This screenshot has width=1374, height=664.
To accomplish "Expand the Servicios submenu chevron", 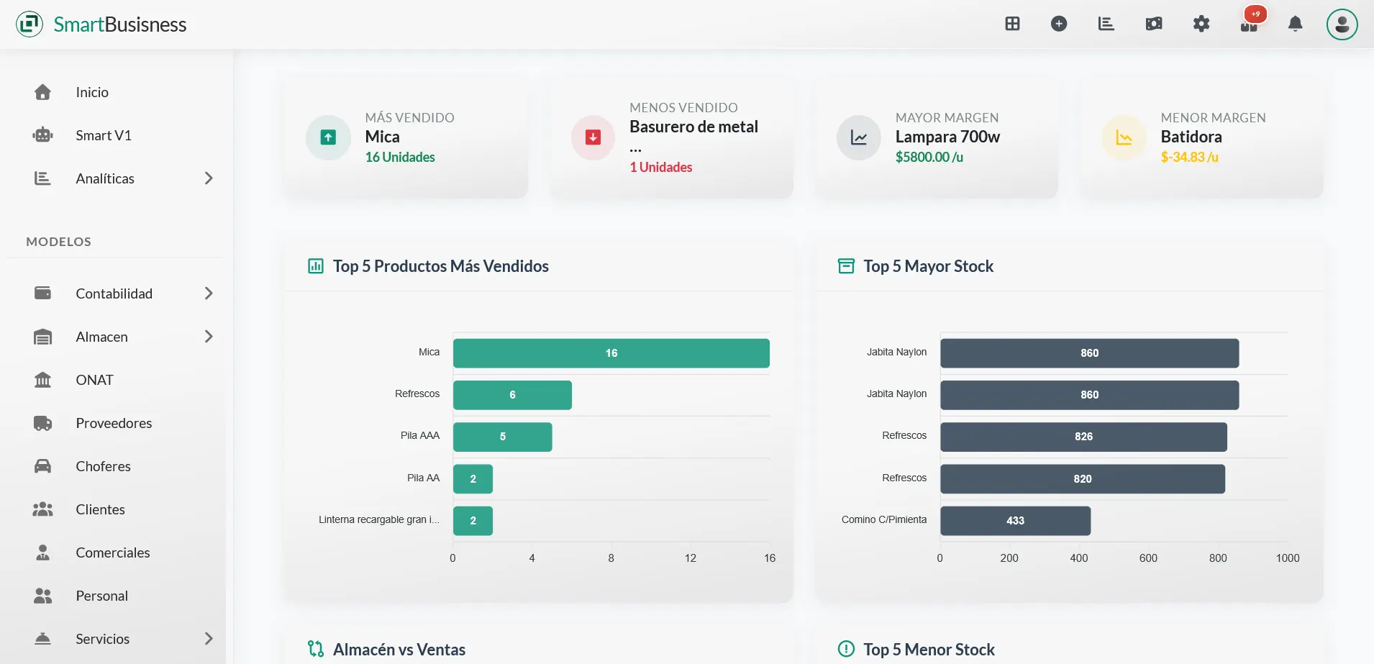I will (x=209, y=639).
